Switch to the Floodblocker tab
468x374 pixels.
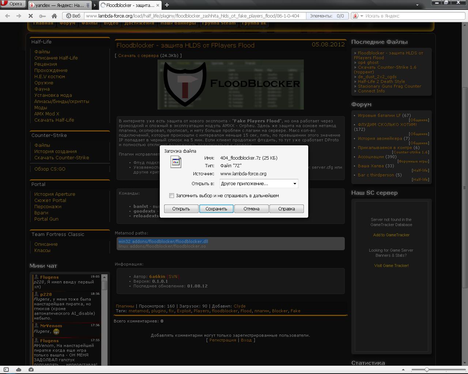(x=130, y=5)
